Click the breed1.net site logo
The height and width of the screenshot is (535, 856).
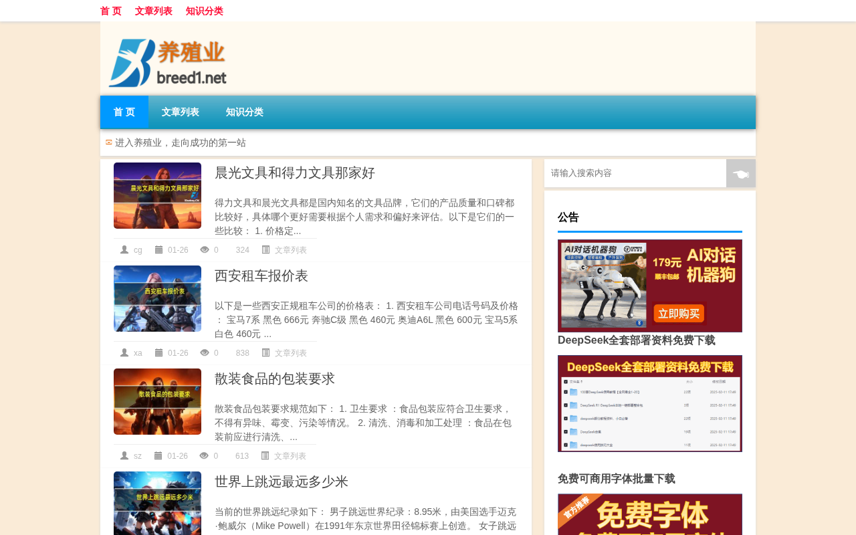(168, 62)
